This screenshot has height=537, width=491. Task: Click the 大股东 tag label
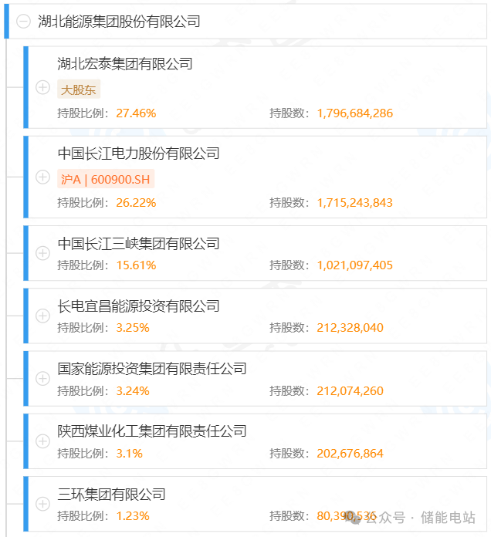[79, 89]
